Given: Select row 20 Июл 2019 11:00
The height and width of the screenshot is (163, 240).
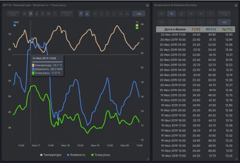Looking at the screenshot, I should [195, 35].
